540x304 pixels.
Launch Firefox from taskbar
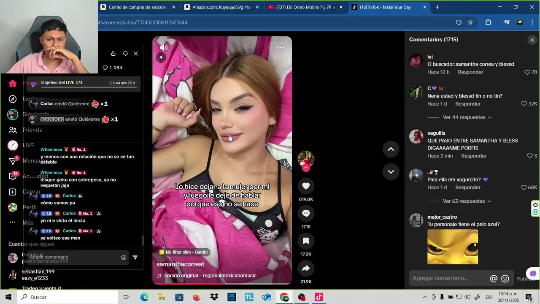tap(197, 297)
